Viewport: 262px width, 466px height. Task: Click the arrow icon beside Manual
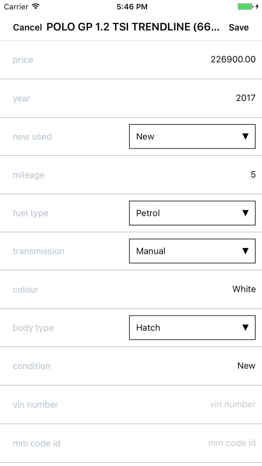pyautogui.click(x=246, y=251)
